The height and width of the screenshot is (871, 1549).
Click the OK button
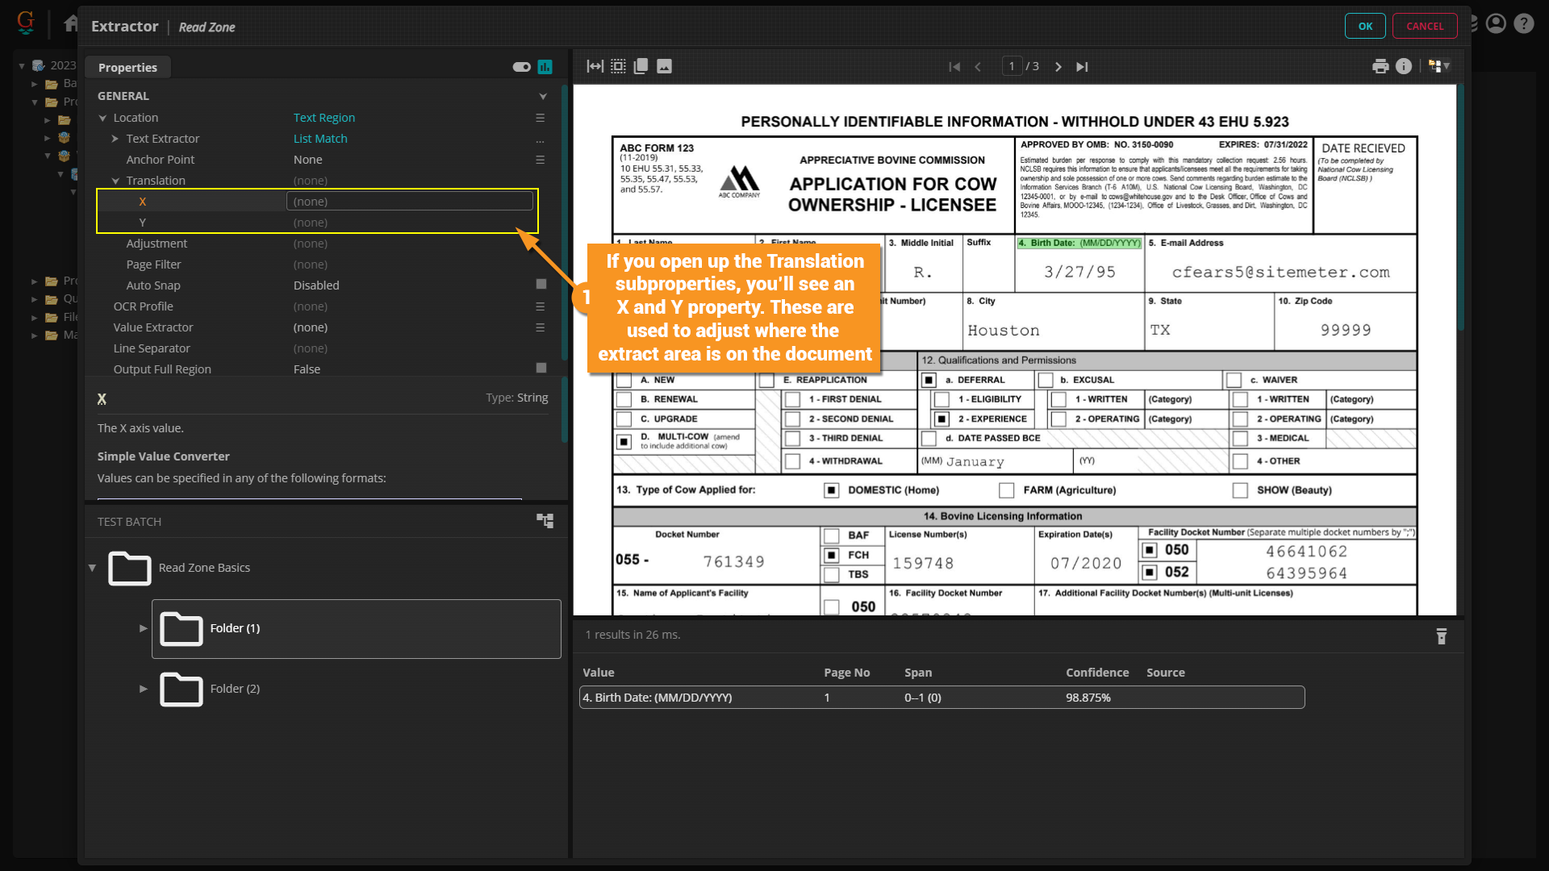[1365, 26]
